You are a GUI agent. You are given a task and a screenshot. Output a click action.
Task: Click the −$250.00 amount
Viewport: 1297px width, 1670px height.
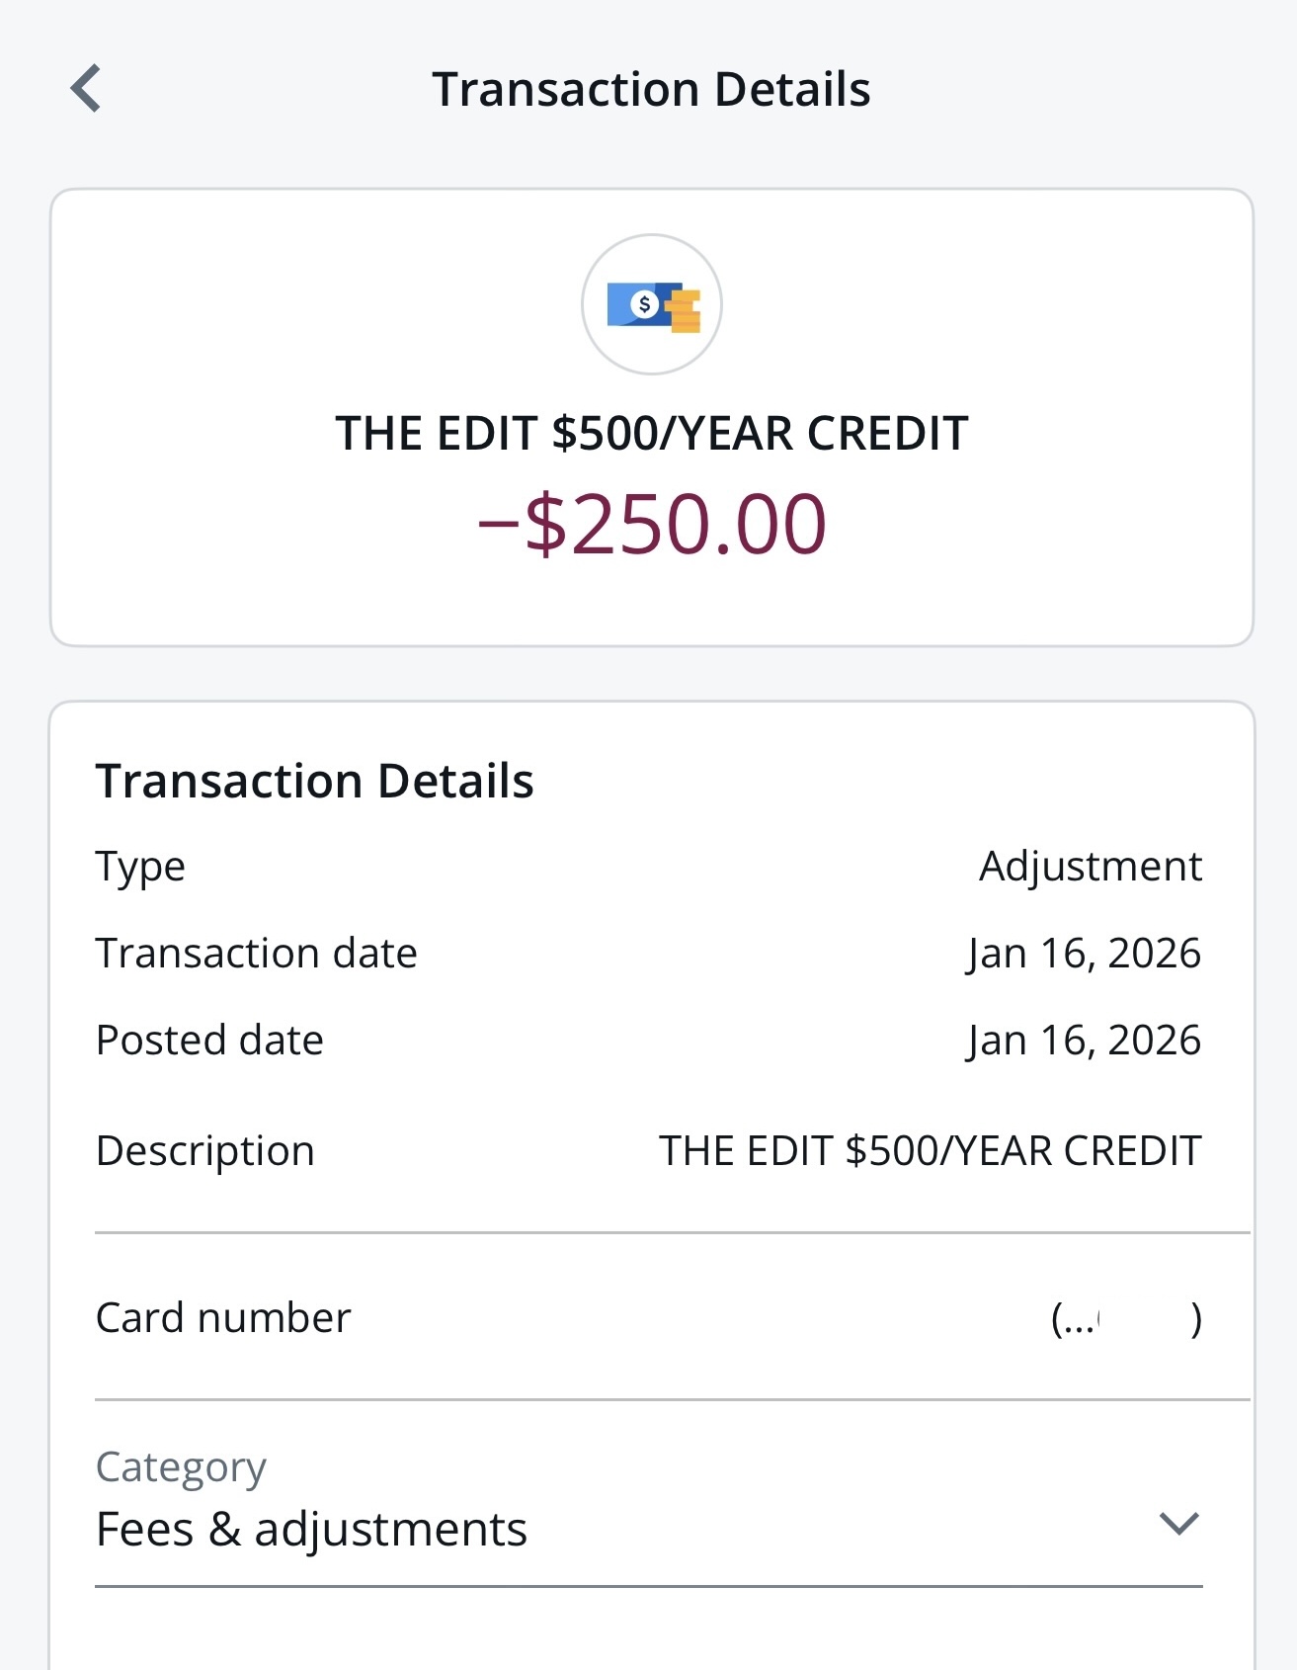tap(650, 527)
